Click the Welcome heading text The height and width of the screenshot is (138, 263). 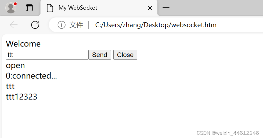(x=23, y=44)
